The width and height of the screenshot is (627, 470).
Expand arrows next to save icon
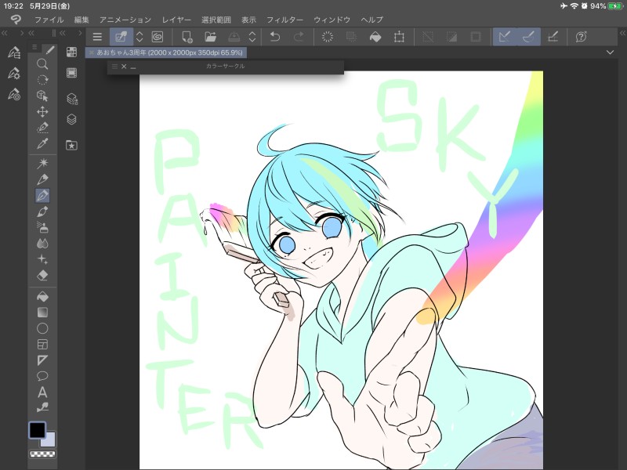pos(252,37)
